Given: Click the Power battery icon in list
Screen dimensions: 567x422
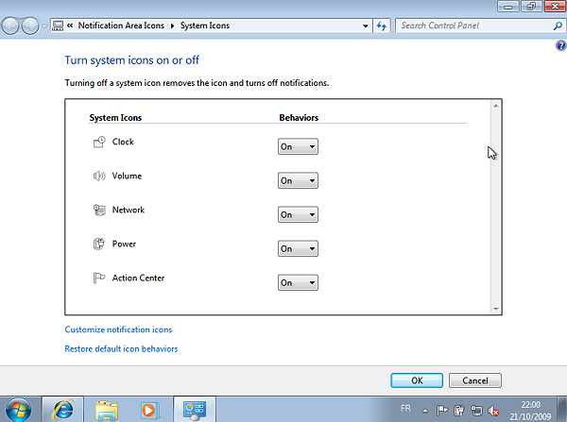Looking at the screenshot, I should point(100,245).
